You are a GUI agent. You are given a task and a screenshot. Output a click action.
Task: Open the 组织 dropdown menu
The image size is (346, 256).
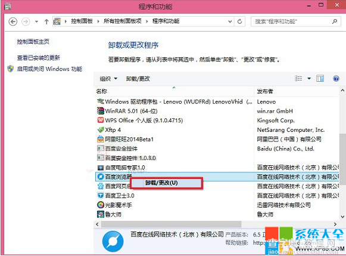(x=108, y=79)
